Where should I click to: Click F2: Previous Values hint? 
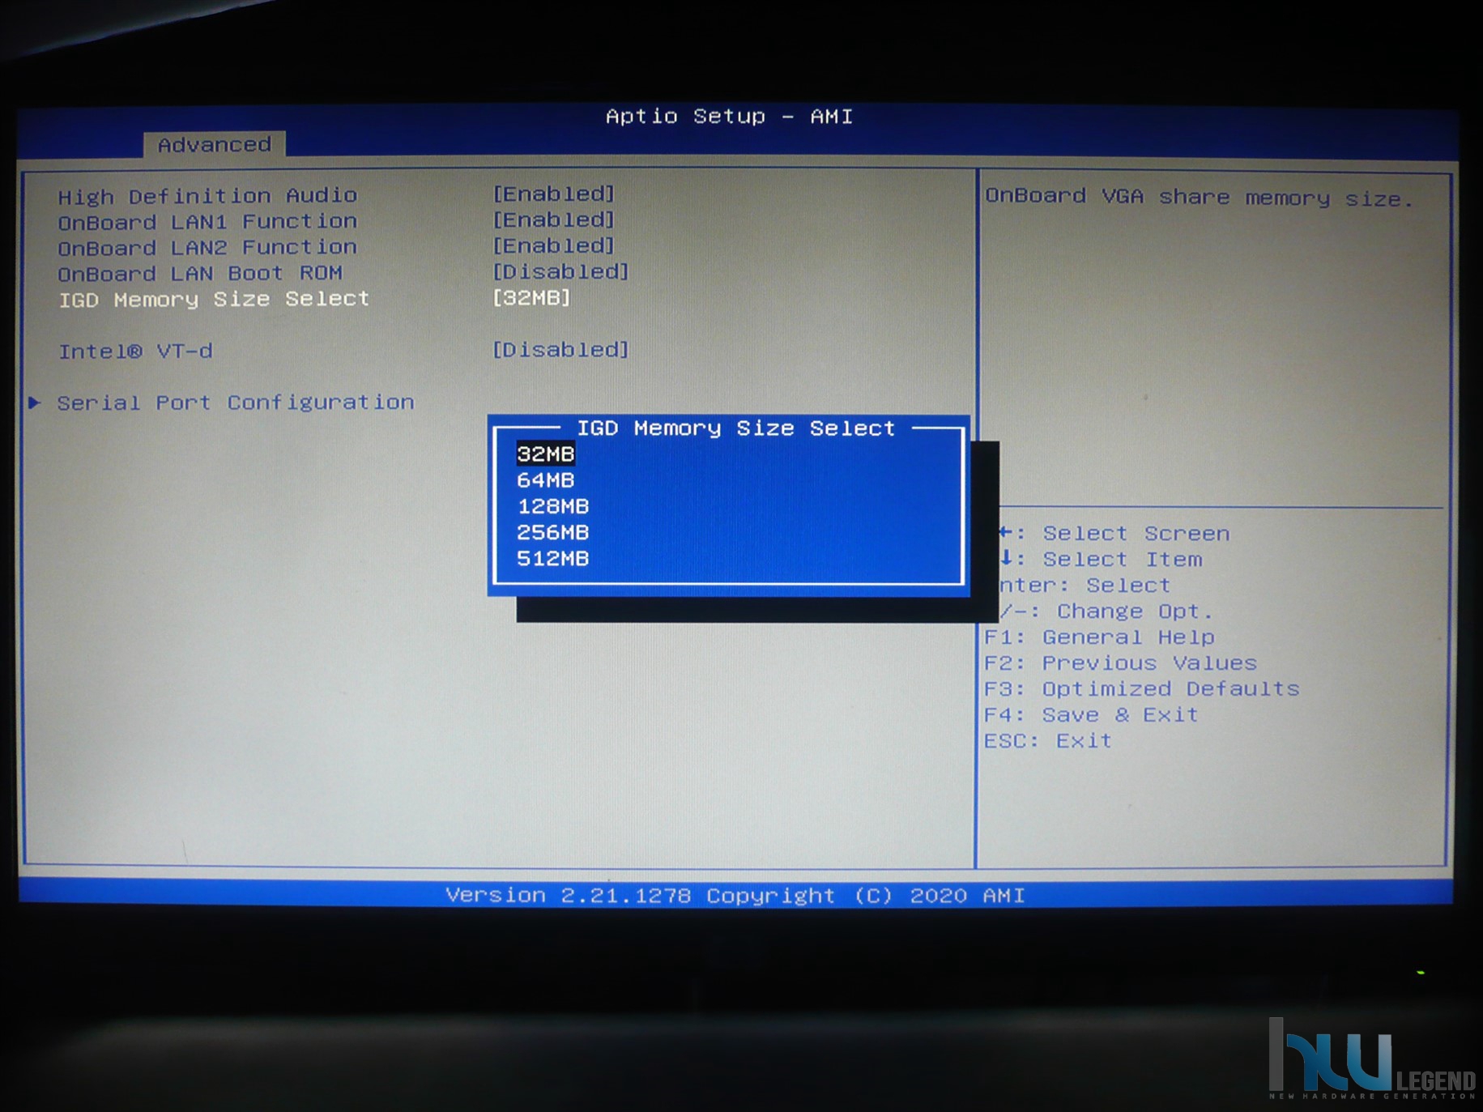coord(1121,663)
